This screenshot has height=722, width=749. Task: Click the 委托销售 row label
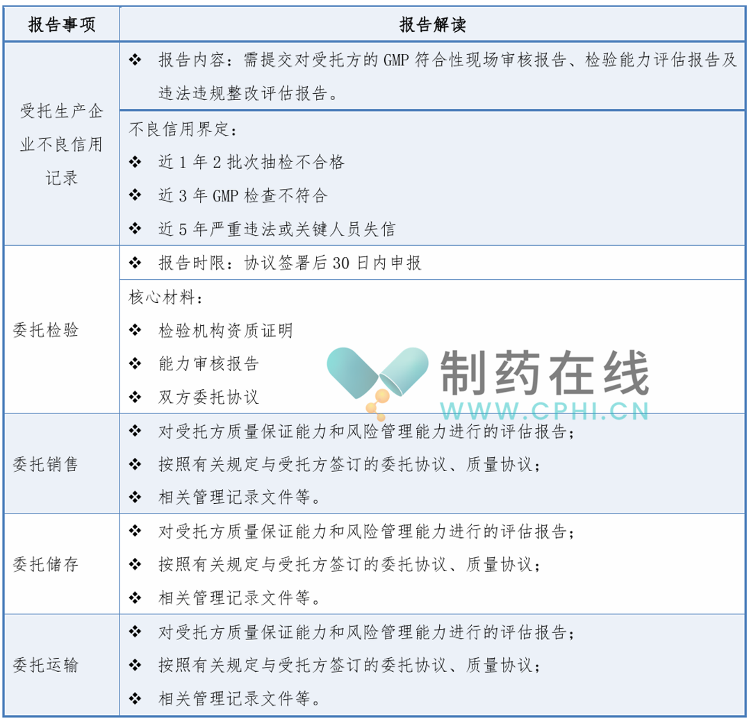(45, 464)
